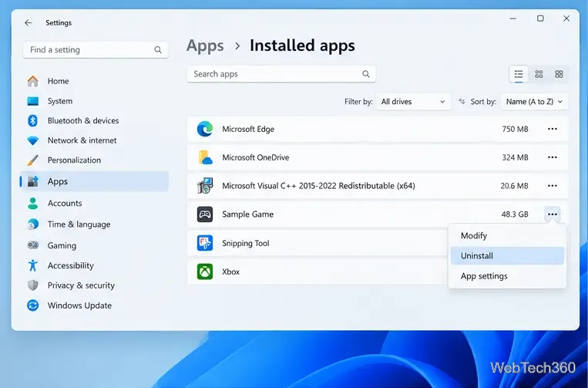Focus the Search apps field
Screen dimensions: 588x388
pos(281,74)
